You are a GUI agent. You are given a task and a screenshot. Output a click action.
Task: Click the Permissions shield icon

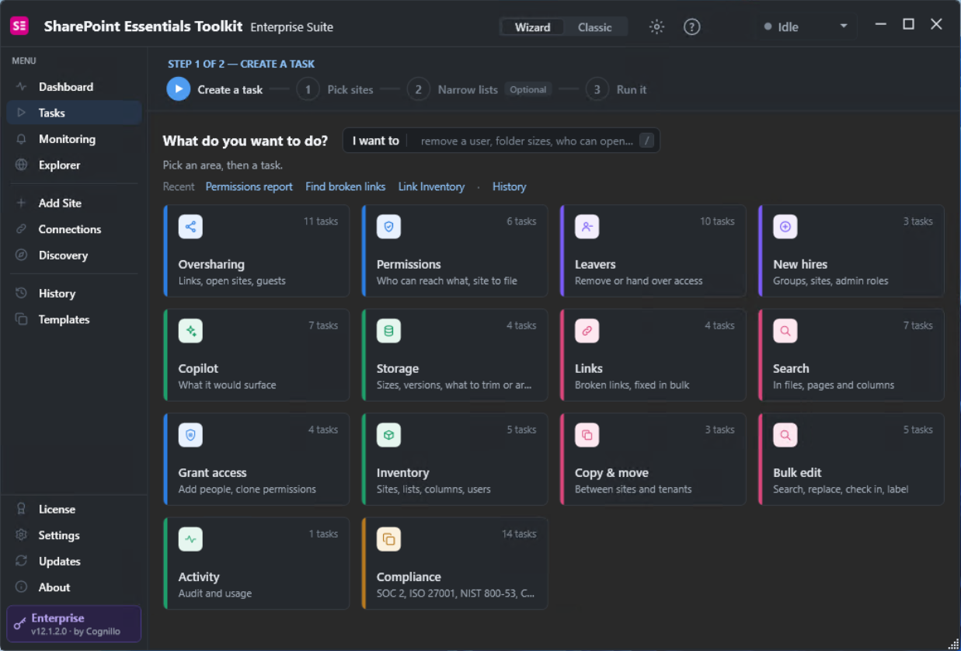(x=388, y=227)
